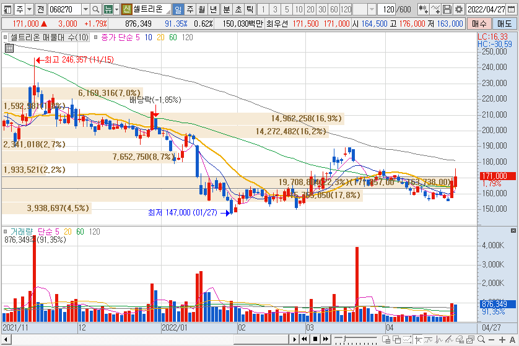The height and width of the screenshot is (346, 519).
Task: Select the 1 interval button
Action: pos(263,9)
